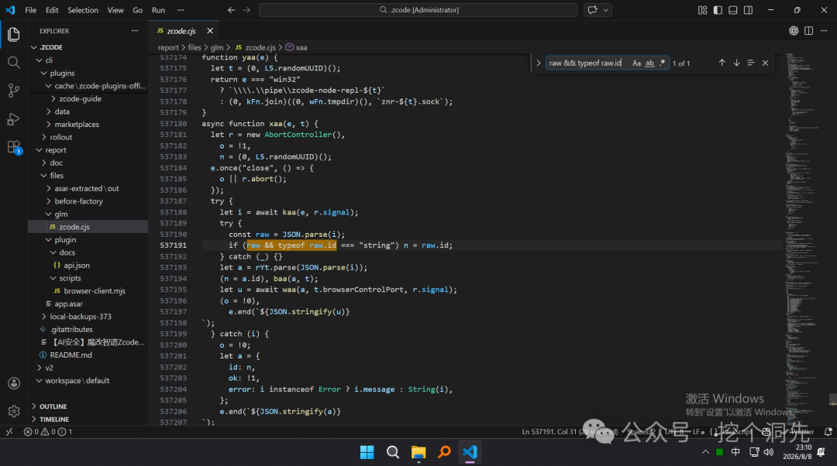The height and width of the screenshot is (466, 837).
Task: Open the Go menu
Action: coord(138,10)
